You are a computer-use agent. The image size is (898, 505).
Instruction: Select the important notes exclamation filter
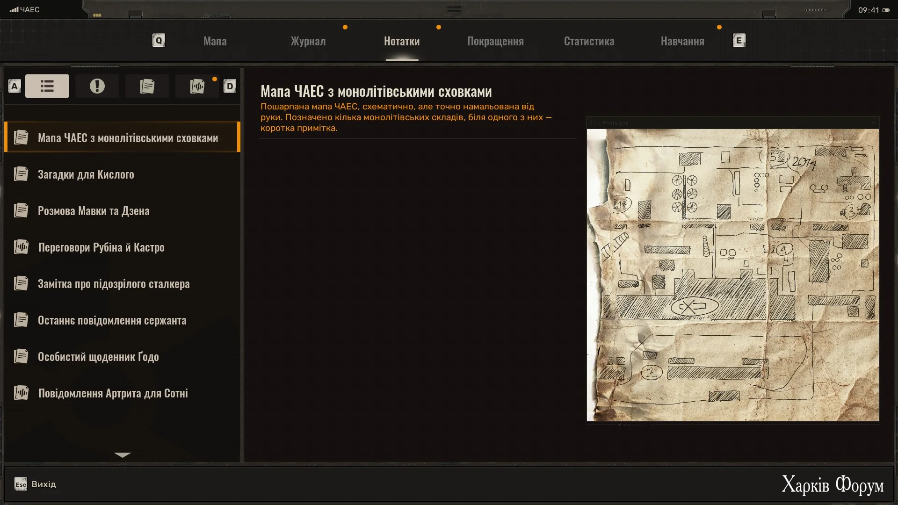pos(97,86)
